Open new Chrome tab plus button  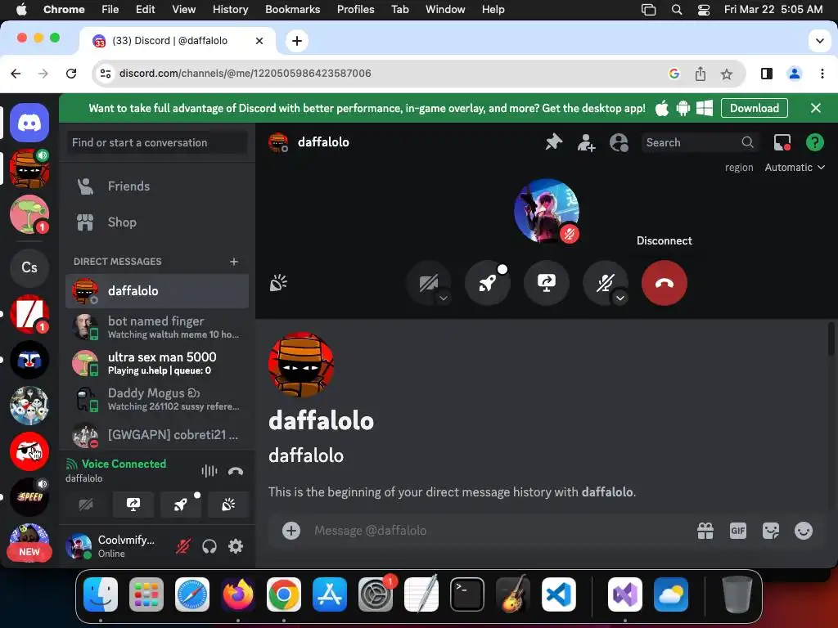[296, 41]
